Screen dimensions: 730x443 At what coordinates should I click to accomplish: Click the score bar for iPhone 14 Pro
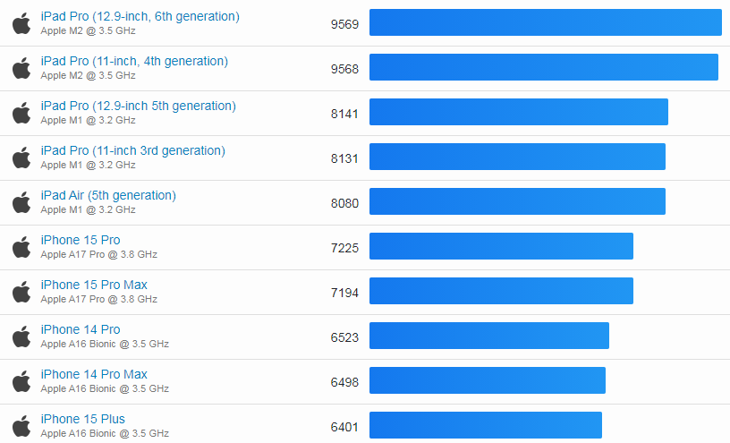[x=488, y=337]
